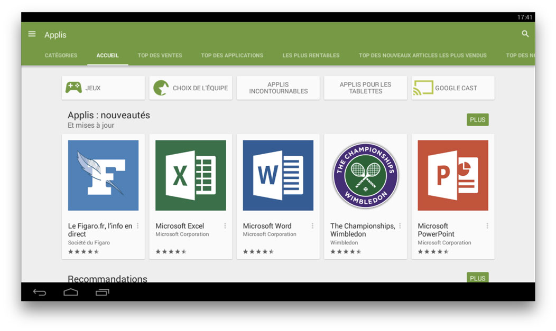Click the Microsoft Excel title text
The image size is (556, 331).
pos(180,226)
